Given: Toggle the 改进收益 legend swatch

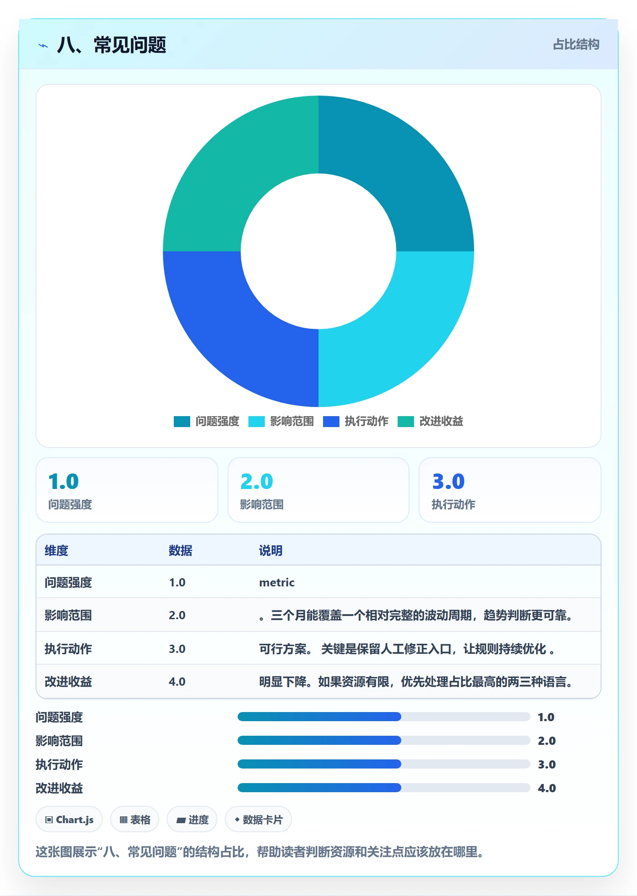Looking at the screenshot, I should 406,422.
